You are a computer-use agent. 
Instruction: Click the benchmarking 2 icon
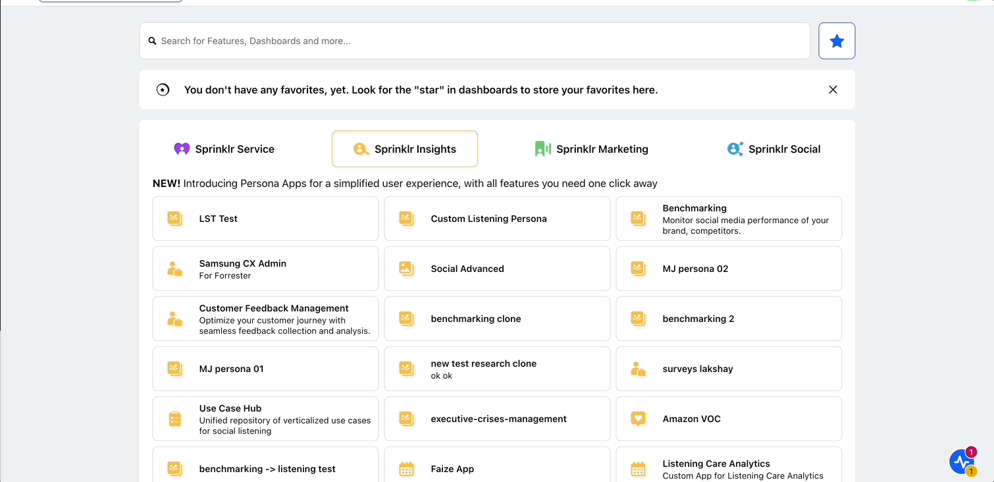pos(638,319)
